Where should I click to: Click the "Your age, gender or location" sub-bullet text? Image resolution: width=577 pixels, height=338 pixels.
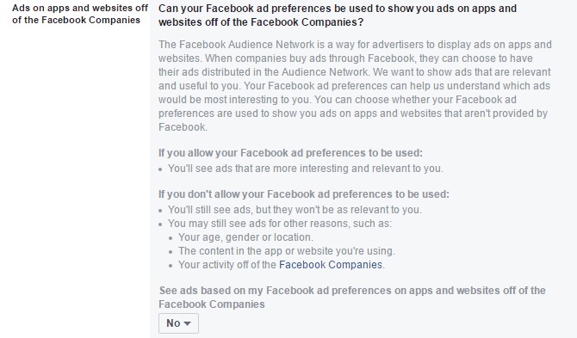[x=245, y=237]
